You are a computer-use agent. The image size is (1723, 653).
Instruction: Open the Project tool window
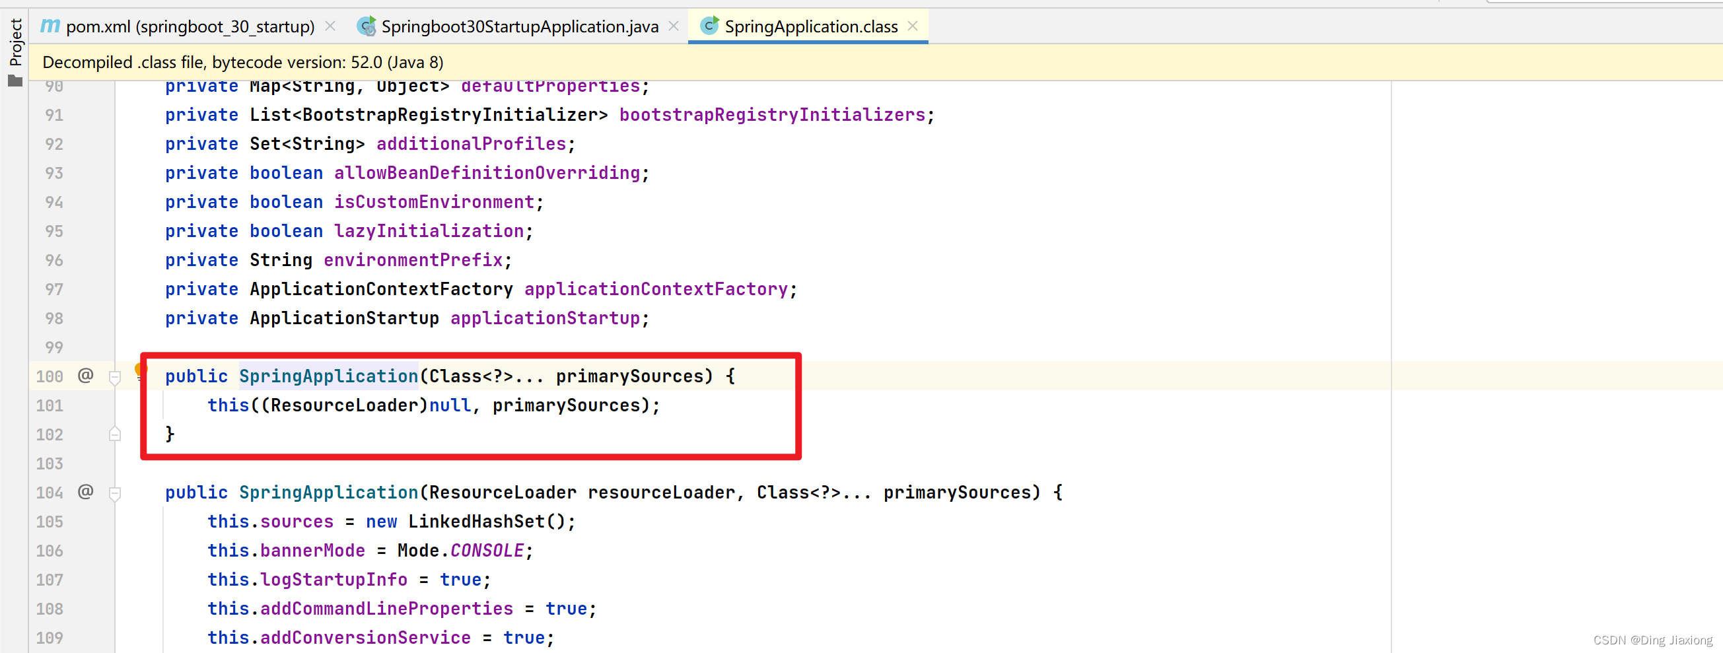click(x=15, y=42)
